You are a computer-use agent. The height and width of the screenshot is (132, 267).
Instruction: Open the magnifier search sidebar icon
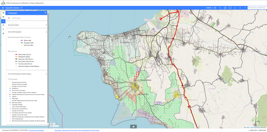[x=3, y=30]
